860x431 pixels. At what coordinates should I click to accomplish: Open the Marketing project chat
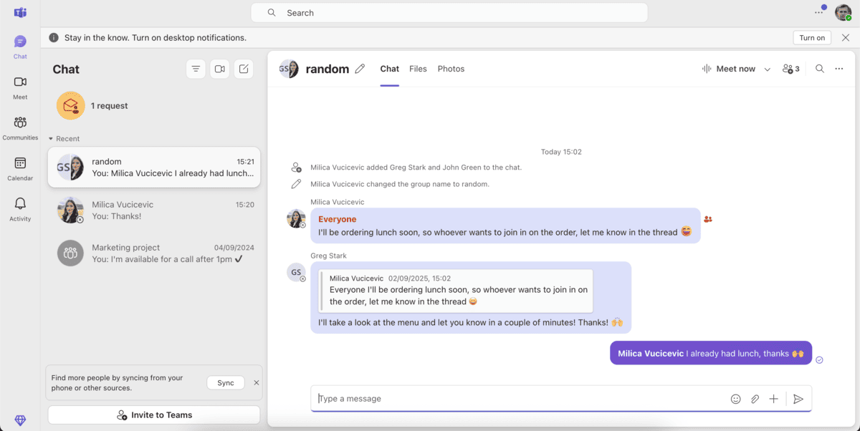coord(154,253)
